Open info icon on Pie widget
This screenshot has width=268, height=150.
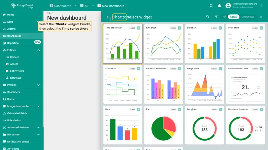click(x=179, y=110)
